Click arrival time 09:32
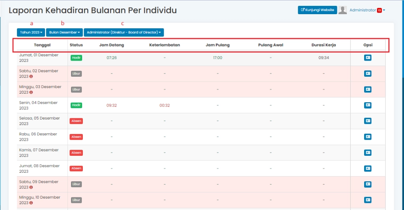The image size is (404, 210). tap(112, 105)
